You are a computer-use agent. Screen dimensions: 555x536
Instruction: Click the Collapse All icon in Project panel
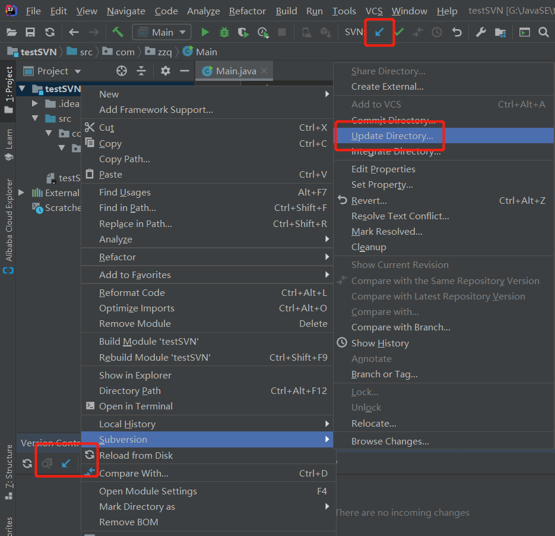[141, 71]
